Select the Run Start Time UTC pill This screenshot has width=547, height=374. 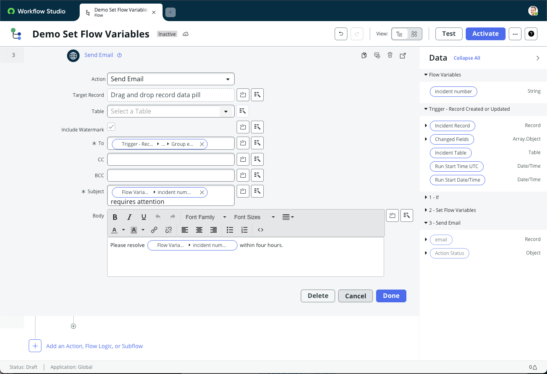point(457,166)
